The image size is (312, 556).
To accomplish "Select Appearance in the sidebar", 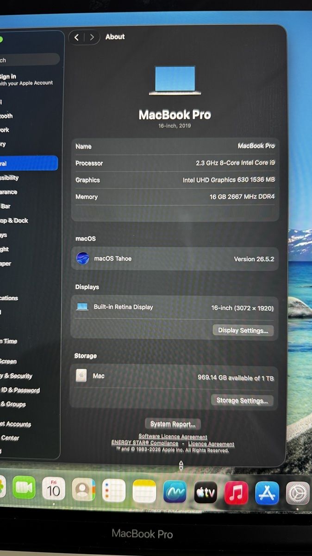I will pos(8,192).
